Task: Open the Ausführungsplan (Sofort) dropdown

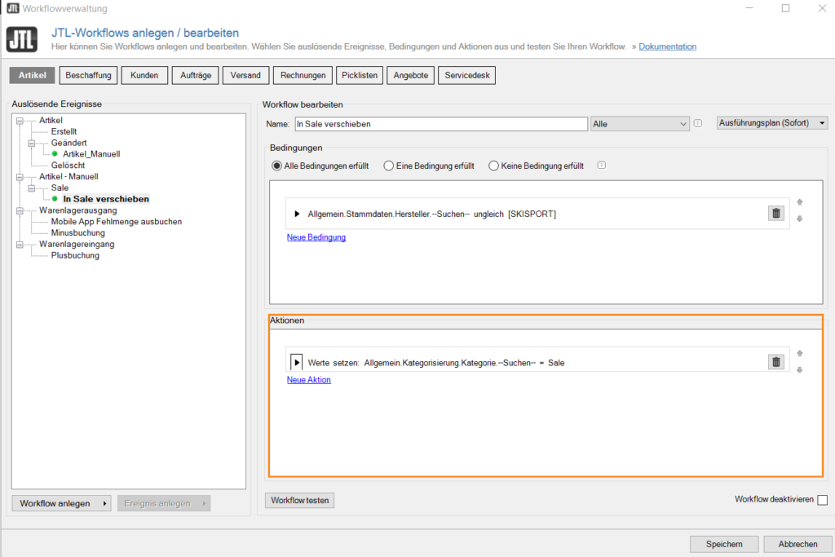Action: click(x=771, y=123)
